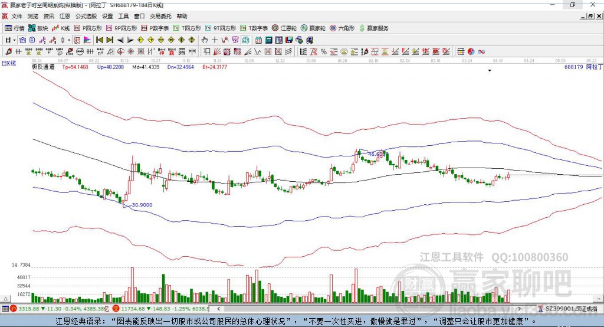The width and height of the screenshot is (604, 327).
Task: Open the 交易委托 menu
Action: [x=160, y=16]
